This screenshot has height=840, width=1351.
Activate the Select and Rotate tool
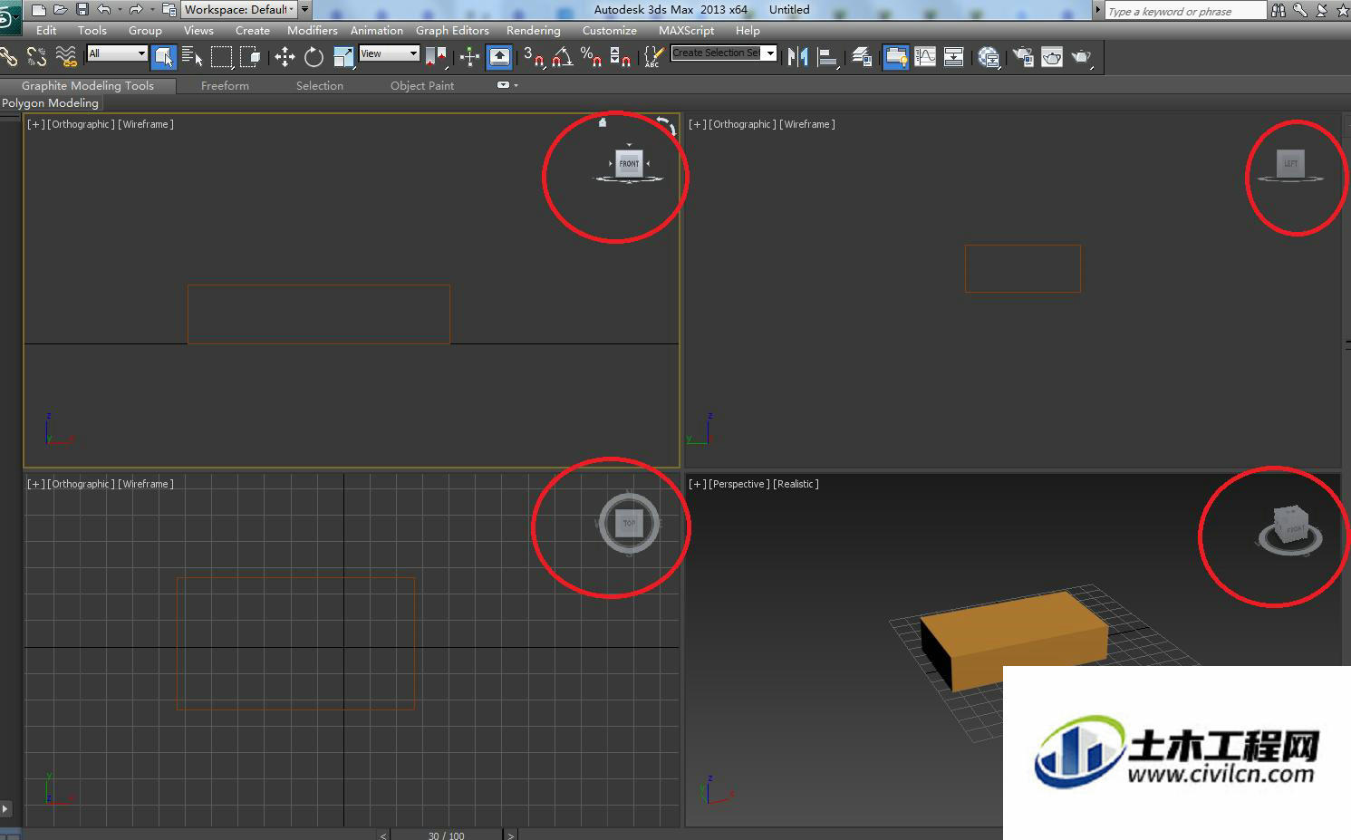(x=314, y=57)
